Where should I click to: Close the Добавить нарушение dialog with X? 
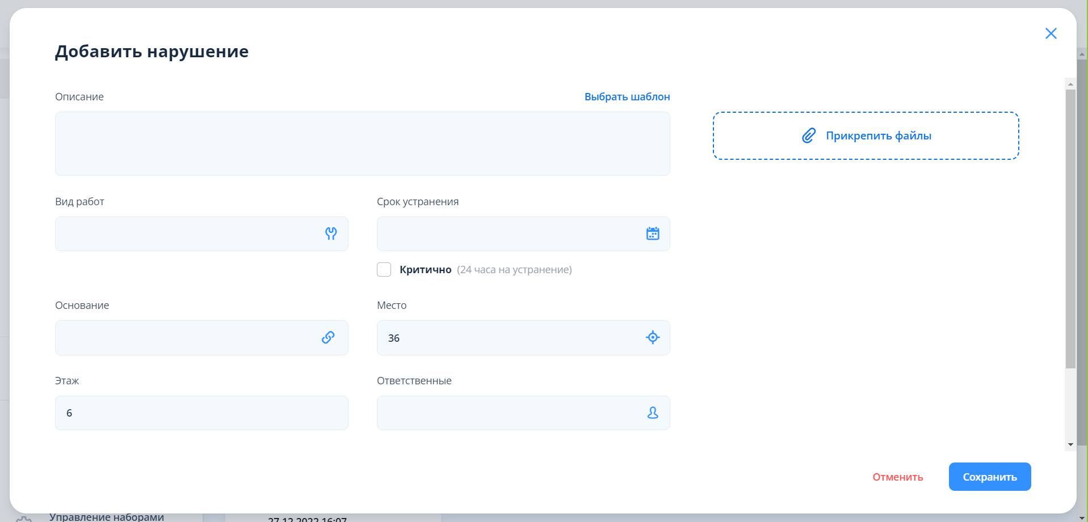coord(1051,33)
